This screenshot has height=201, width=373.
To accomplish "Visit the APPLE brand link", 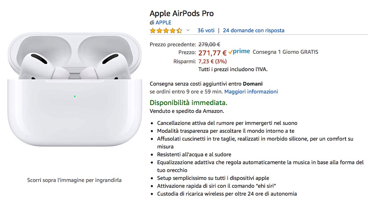I will 163,22.
